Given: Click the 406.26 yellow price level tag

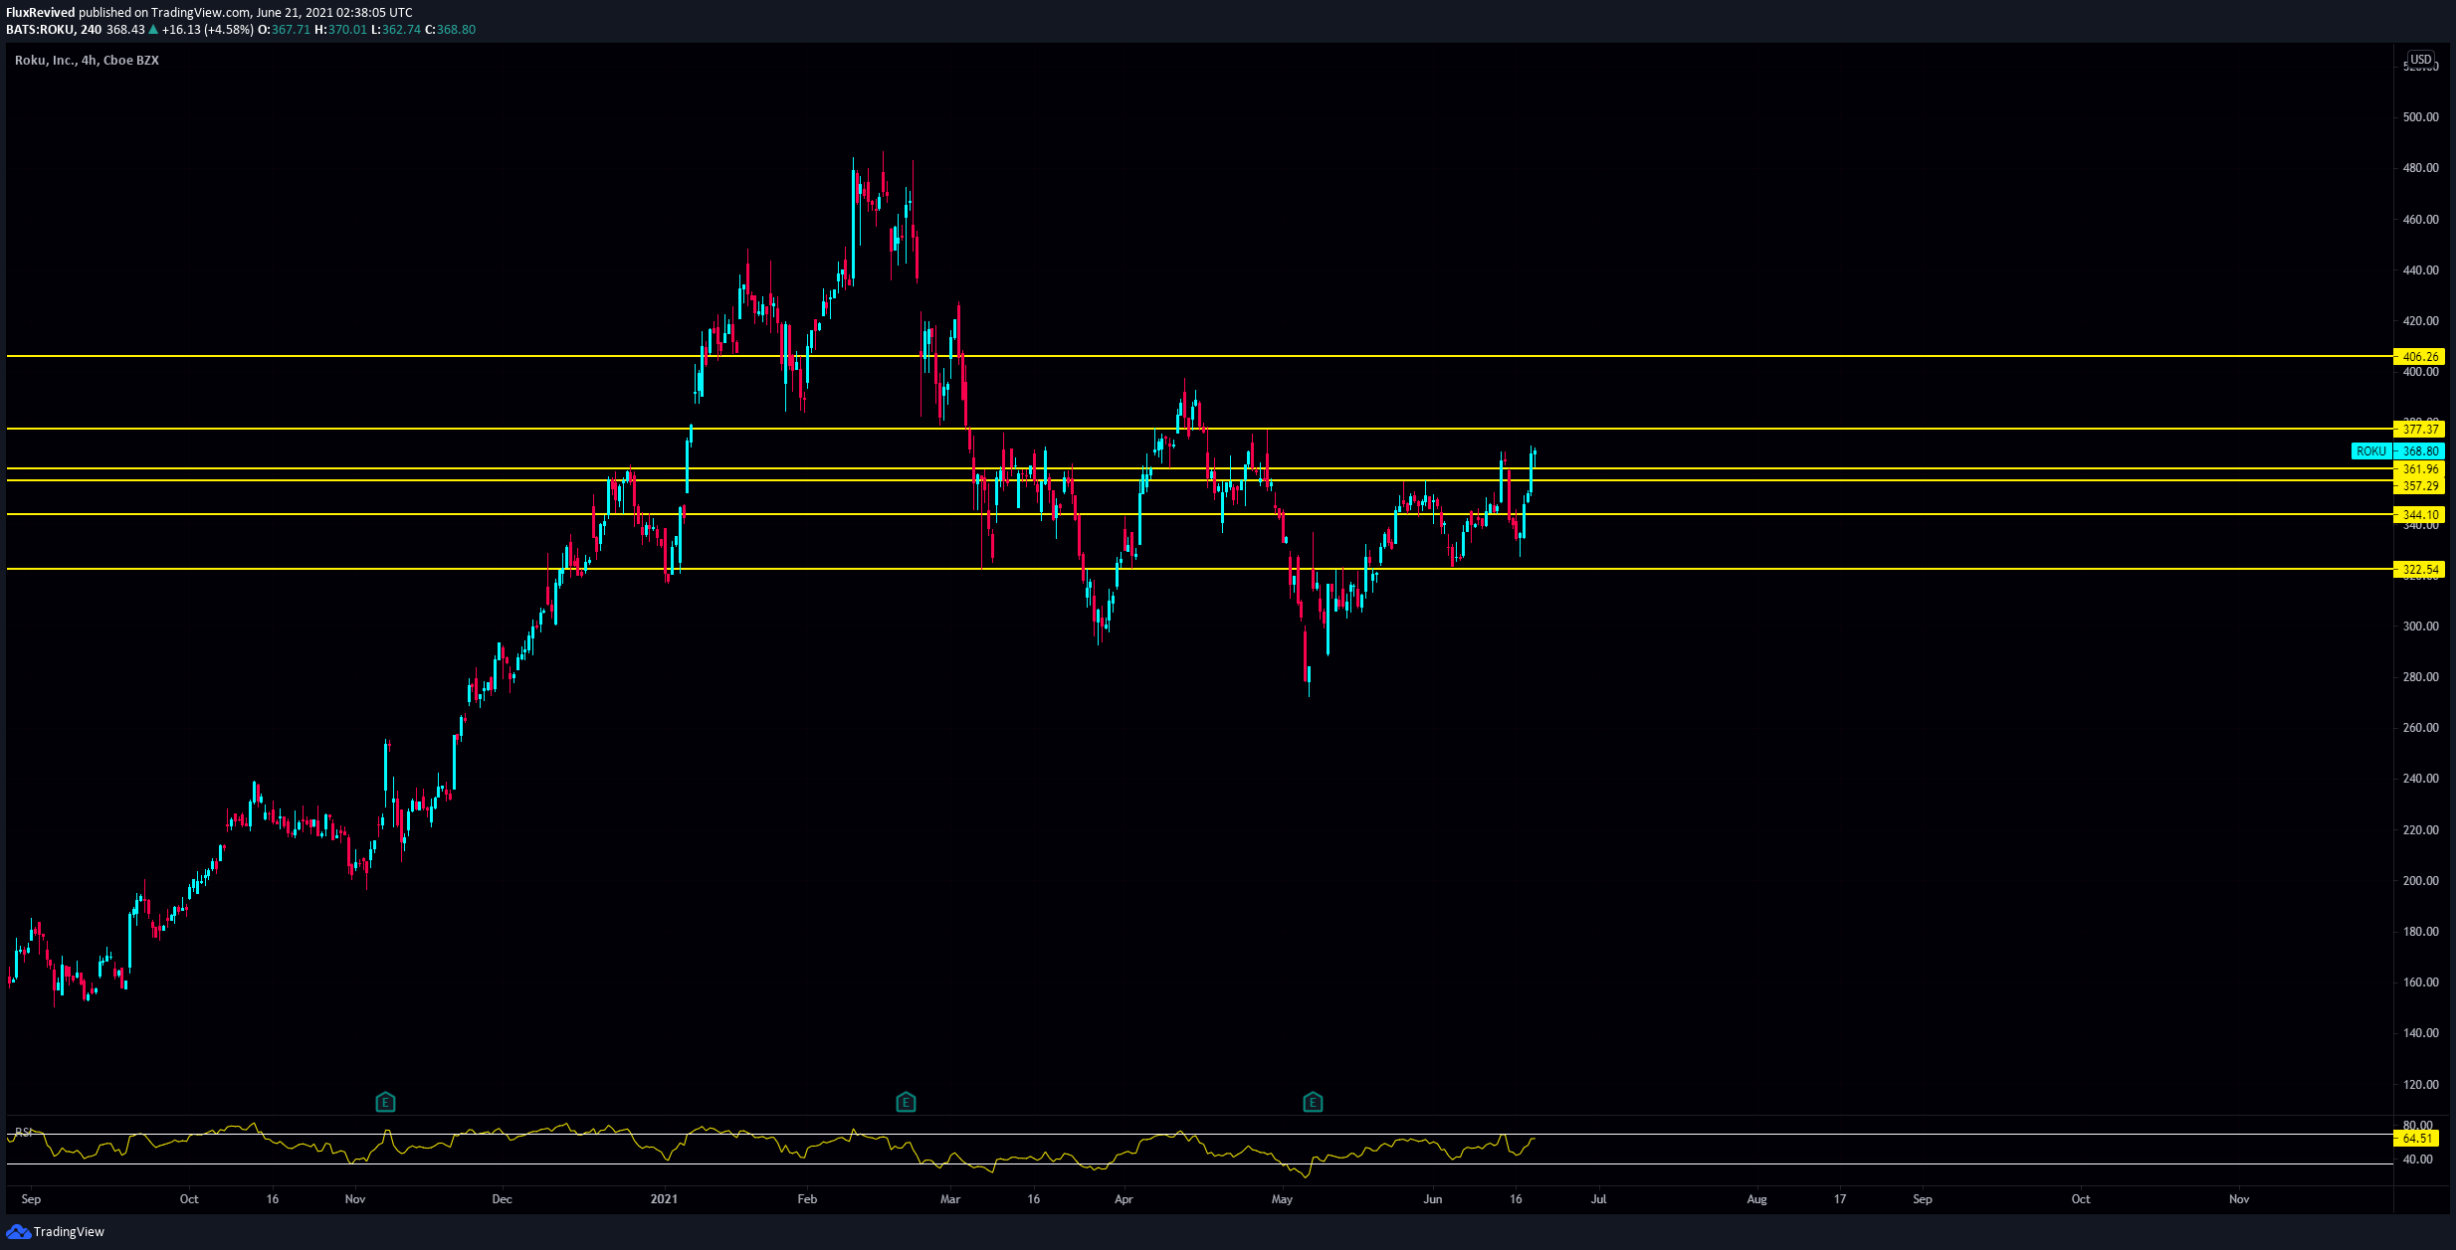Looking at the screenshot, I should pos(2419,357).
